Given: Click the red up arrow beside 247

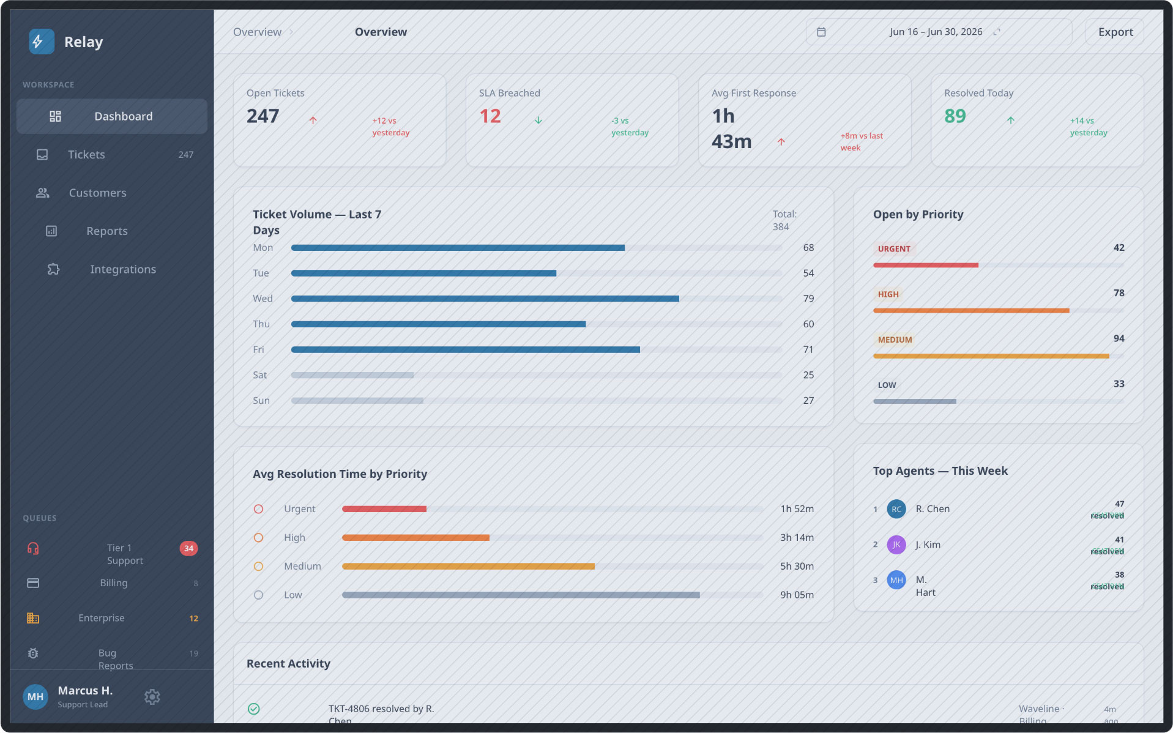Looking at the screenshot, I should pos(313,121).
